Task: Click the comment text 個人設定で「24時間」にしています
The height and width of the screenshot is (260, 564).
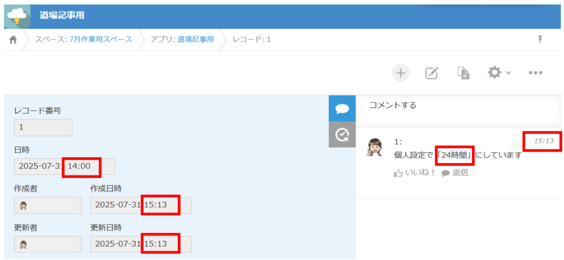Action: (458, 156)
